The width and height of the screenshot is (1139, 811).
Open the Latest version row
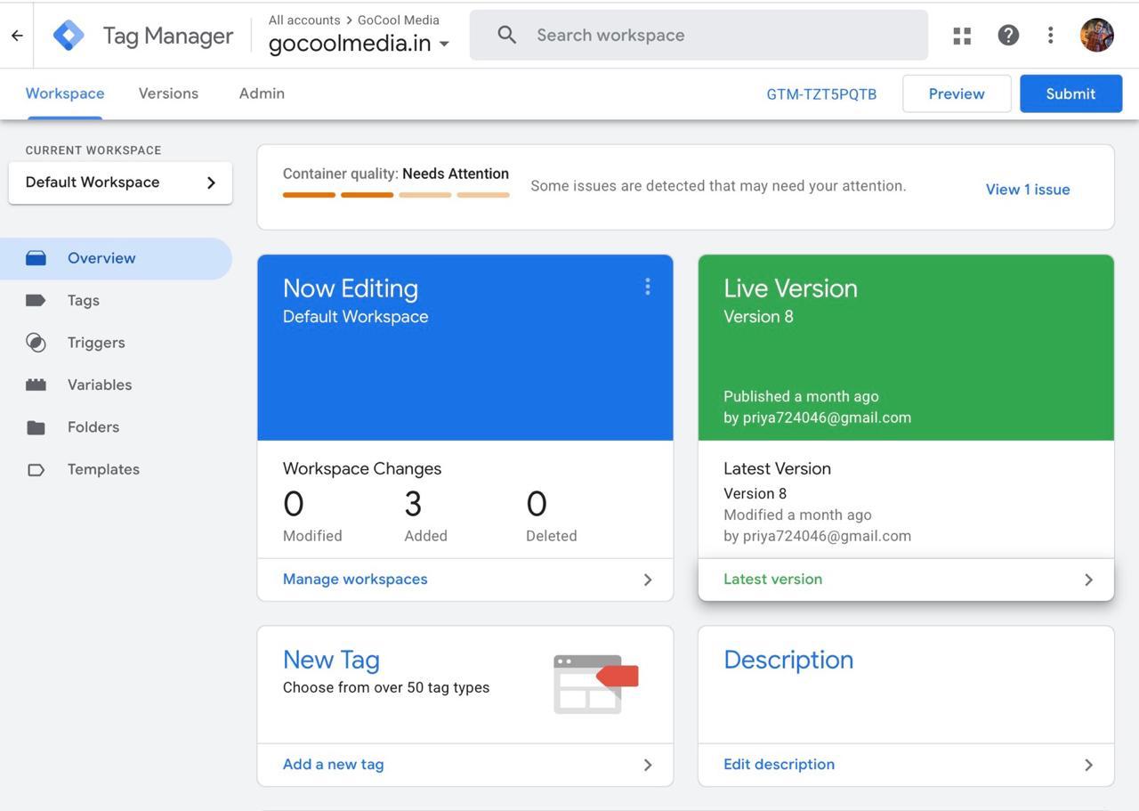pyautogui.click(x=906, y=580)
